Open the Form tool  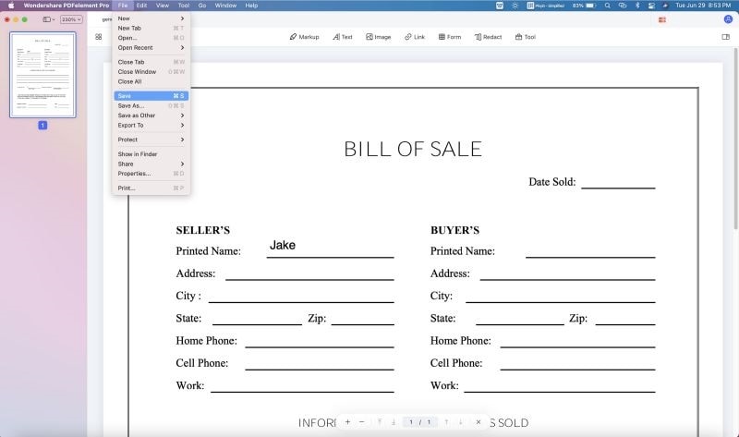tap(450, 37)
